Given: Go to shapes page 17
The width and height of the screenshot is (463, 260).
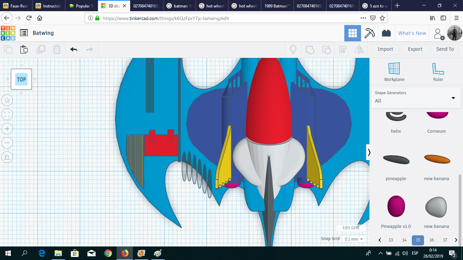Looking at the screenshot, I should click(x=445, y=240).
